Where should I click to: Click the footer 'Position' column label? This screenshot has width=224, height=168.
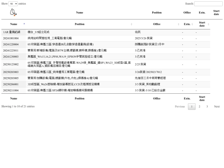point(80,99)
